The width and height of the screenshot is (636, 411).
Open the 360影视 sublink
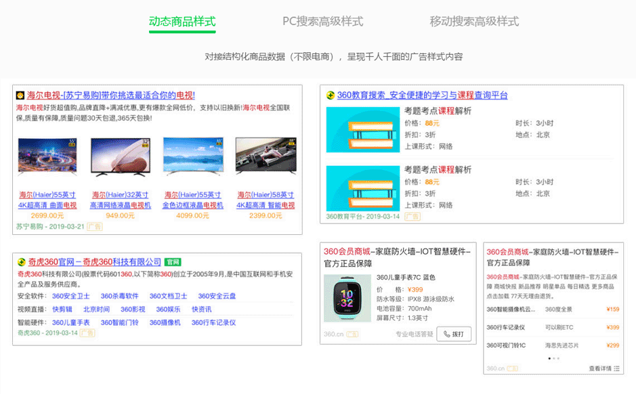point(133,309)
